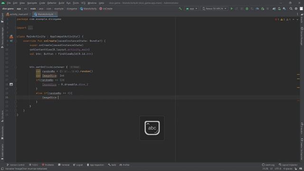Open the Logcat tool window

point(78,165)
